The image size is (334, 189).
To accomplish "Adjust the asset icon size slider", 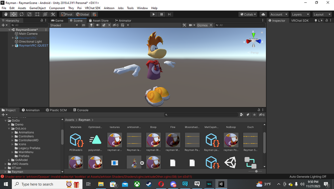I will [256, 171].
